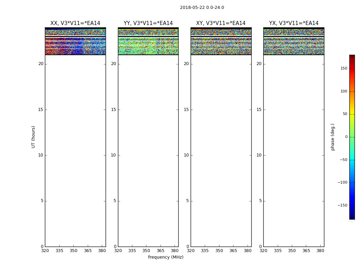Click the 'frequency (MHz)' x-axis label
Viewport: 360px width, 274px height.
click(x=166, y=257)
